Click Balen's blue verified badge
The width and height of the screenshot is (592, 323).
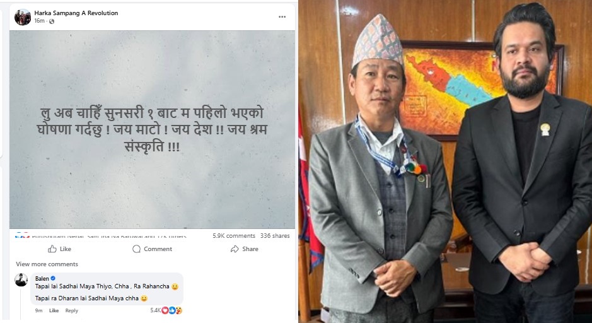[x=53, y=278]
